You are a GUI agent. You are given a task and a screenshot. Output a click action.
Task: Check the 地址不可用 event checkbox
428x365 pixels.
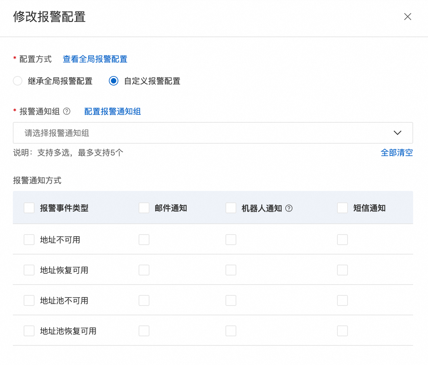pyautogui.click(x=29, y=240)
